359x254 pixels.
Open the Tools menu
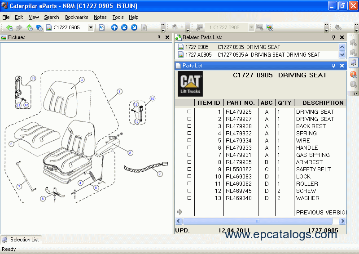coord(118,17)
